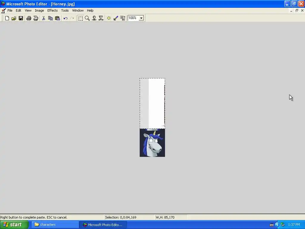Open the File menu
Screen dimensions: 305x229
pyautogui.click(x=10, y=10)
